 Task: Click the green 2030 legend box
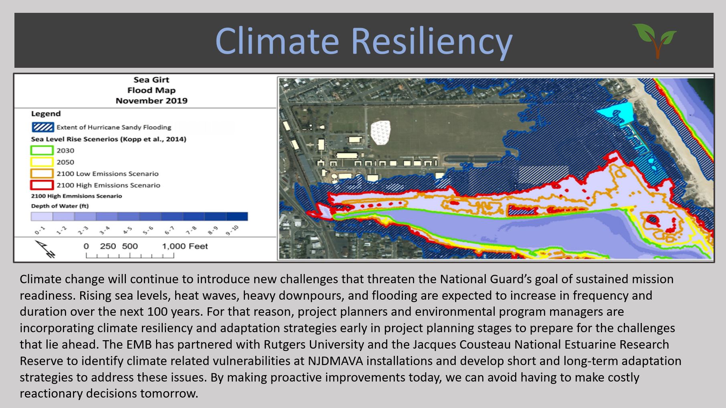pos(42,150)
